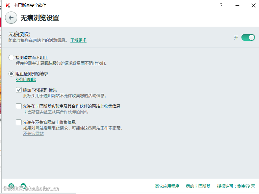Click text 程序检测并计算跟踪服务的请求数量而不阻止它们
Viewport: 259px width, 194px height.
[x=61, y=63]
